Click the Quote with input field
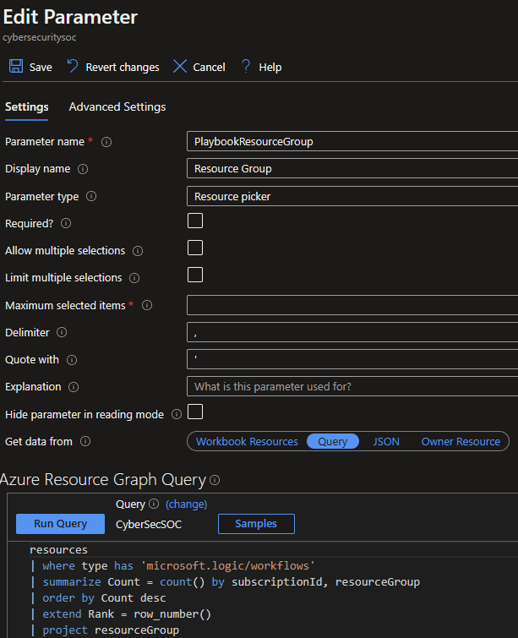The height and width of the screenshot is (638, 518). click(352, 360)
